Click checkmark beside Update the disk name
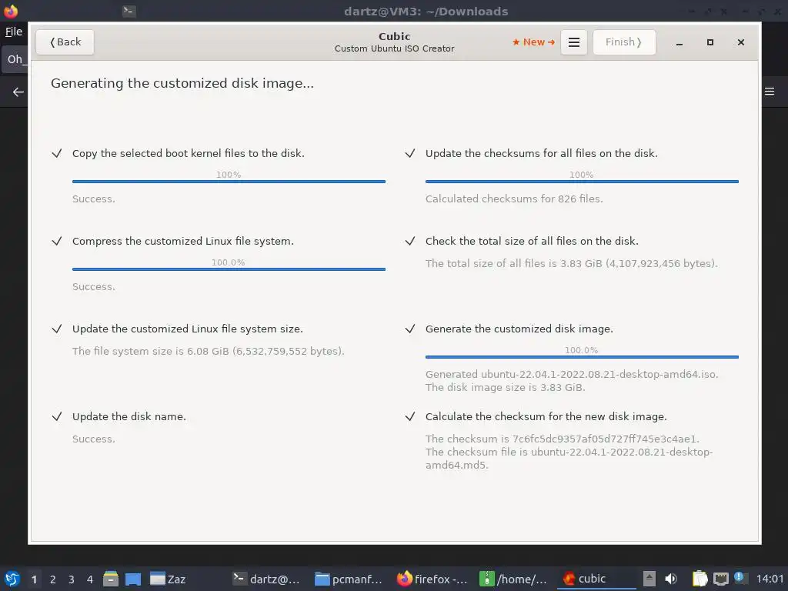The height and width of the screenshot is (591, 788). point(57,416)
